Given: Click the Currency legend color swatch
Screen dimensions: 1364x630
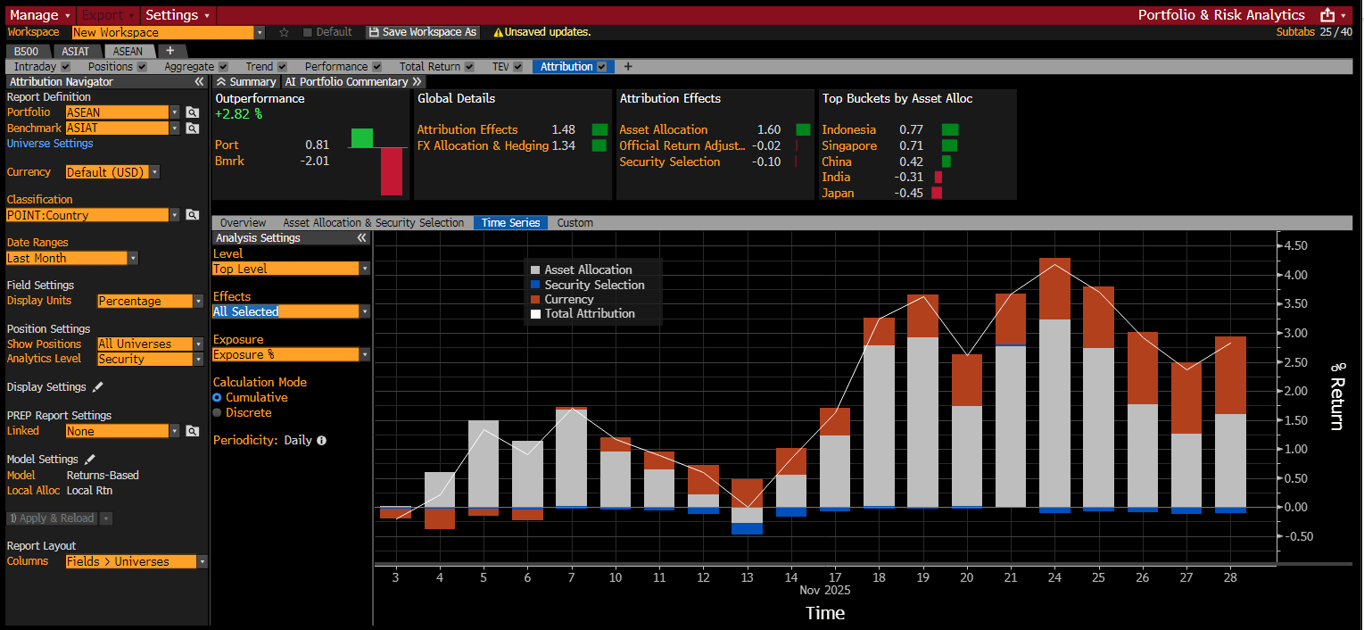Looking at the screenshot, I should coord(535,300).
